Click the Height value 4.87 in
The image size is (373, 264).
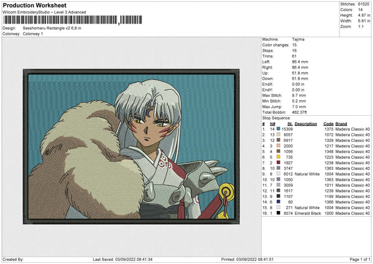[364, 15]
